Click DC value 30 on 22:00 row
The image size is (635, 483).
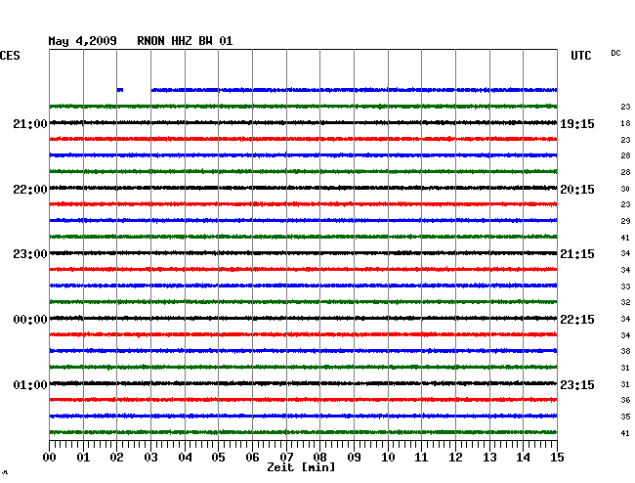click(x=625, y=189)
